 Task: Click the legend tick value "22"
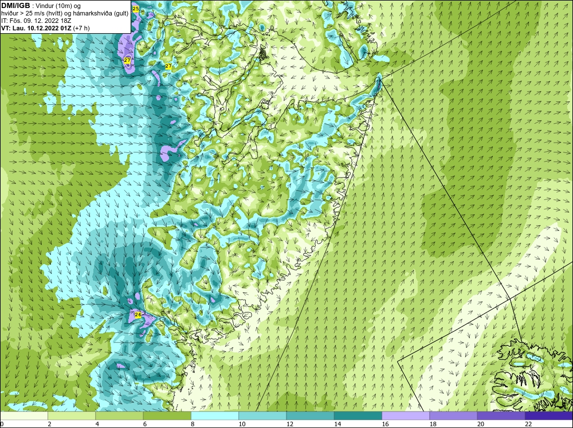click(x=528, y=424)
